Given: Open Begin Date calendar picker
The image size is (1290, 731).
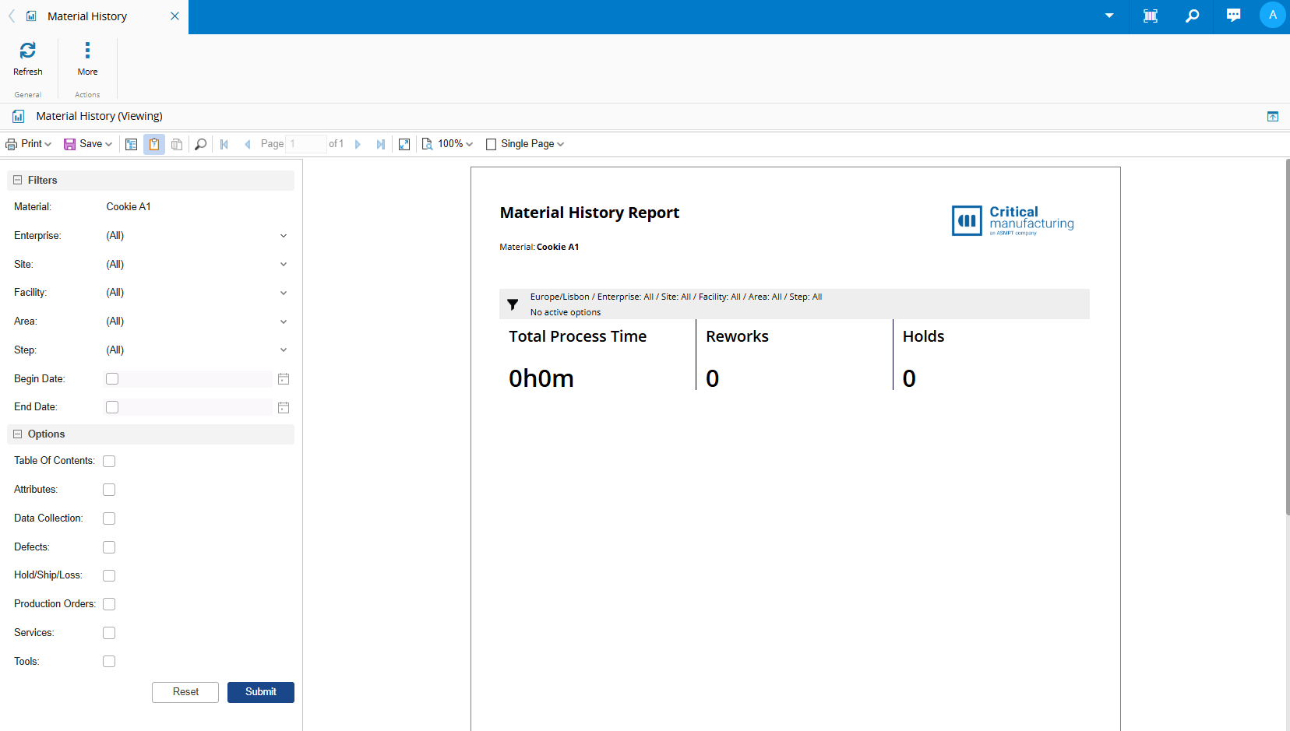Looking at the screenshot, I should tap(284, 379).
